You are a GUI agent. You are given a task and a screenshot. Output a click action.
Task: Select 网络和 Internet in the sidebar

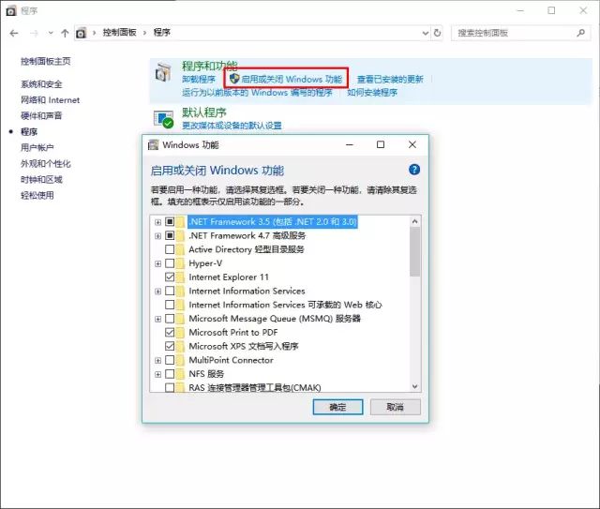(50, 100)
